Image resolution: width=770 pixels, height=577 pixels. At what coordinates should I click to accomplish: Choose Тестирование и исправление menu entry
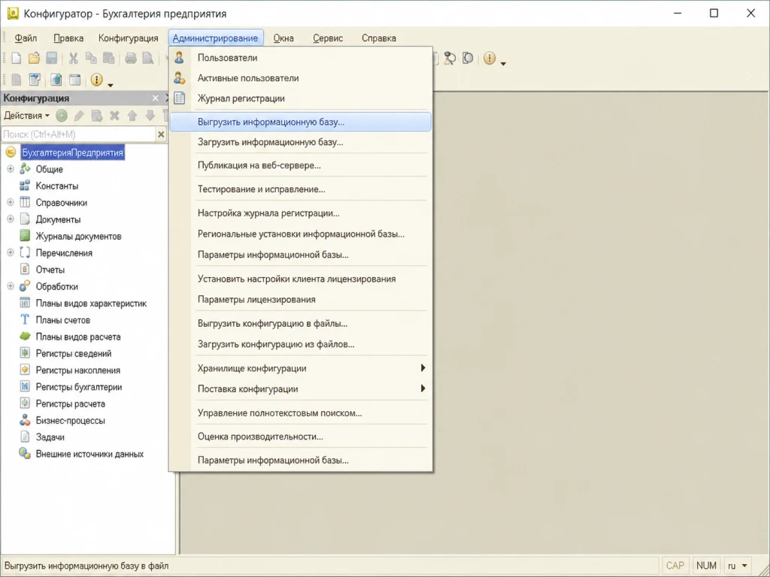301,189
